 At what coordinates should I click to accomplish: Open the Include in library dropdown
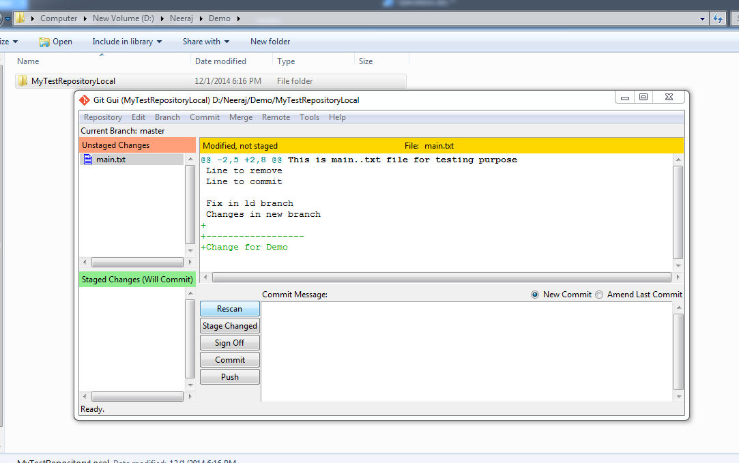127,42
